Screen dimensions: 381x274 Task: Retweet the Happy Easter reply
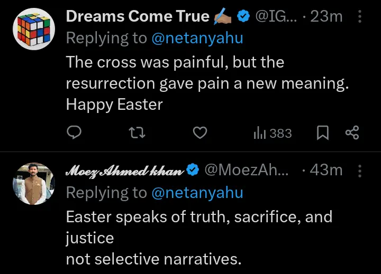pos(137,133)
